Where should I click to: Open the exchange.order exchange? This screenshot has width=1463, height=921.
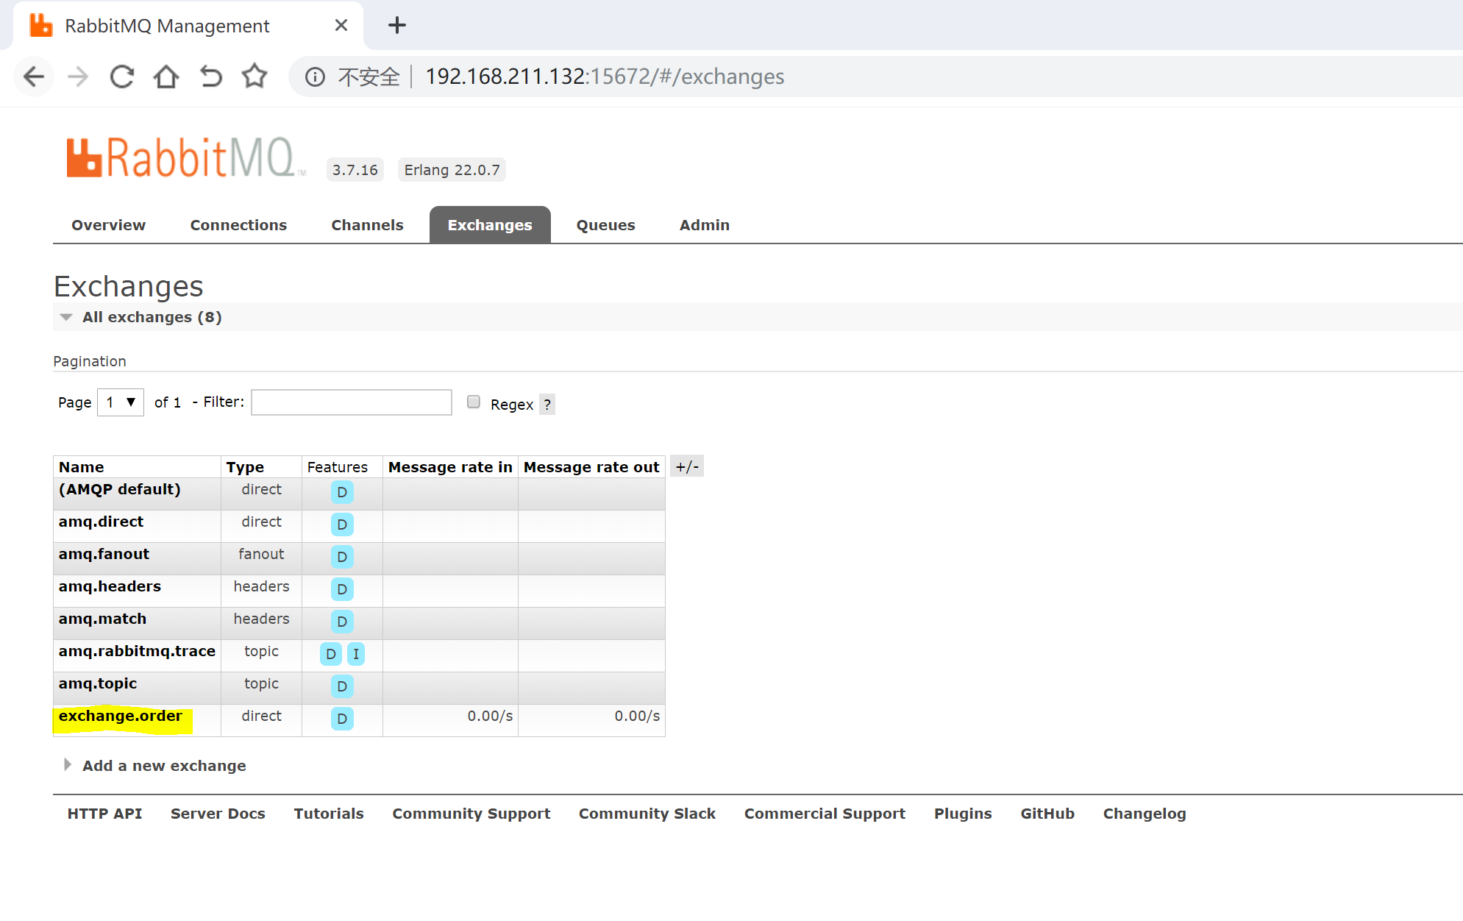point(121,716)
